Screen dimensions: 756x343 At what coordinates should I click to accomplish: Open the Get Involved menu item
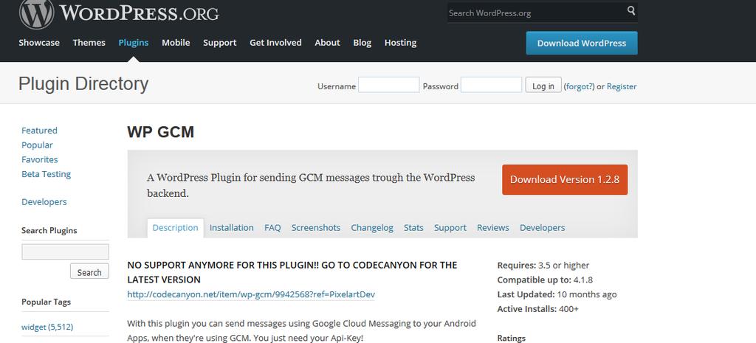(x=276, y=43)
